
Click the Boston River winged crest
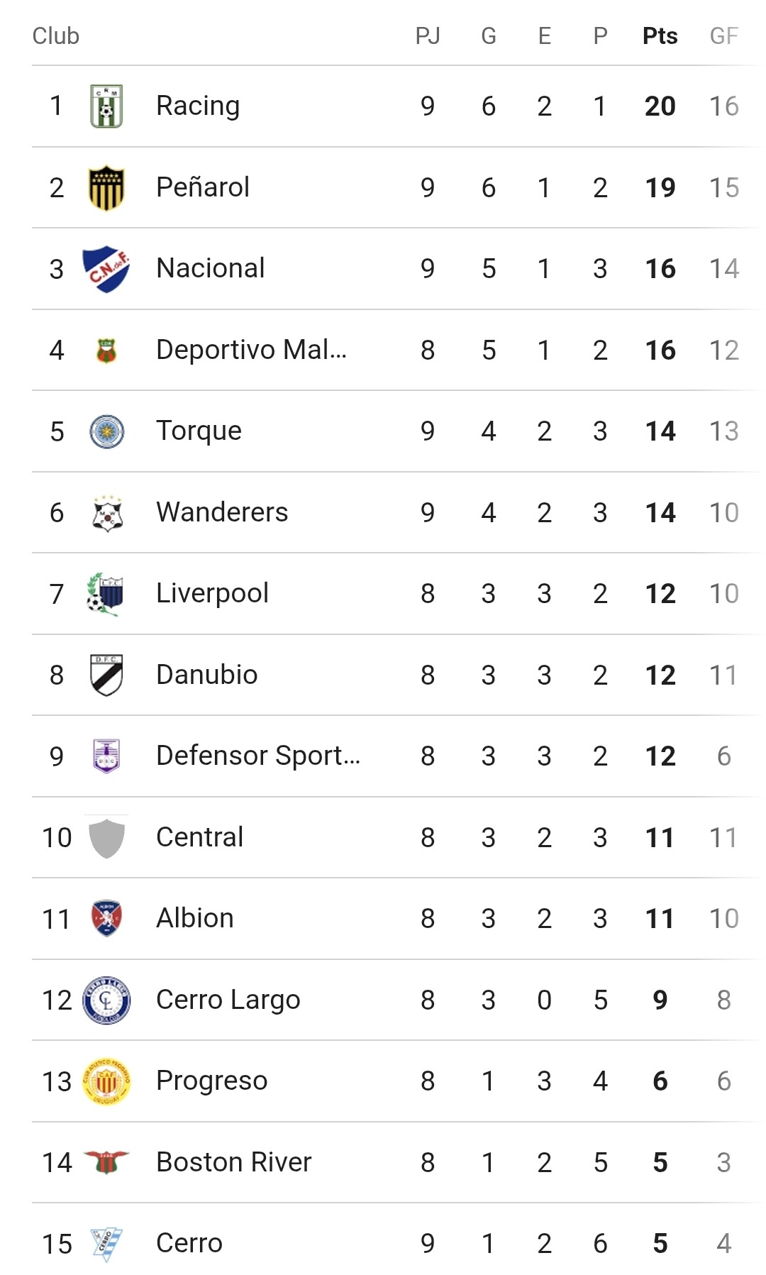click(x=106, y=1162)
